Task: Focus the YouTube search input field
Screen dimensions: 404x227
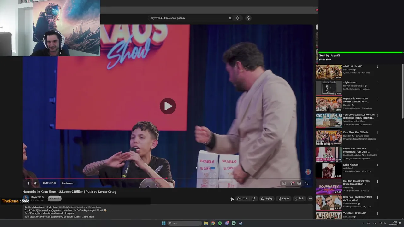Action: point(188,18)
